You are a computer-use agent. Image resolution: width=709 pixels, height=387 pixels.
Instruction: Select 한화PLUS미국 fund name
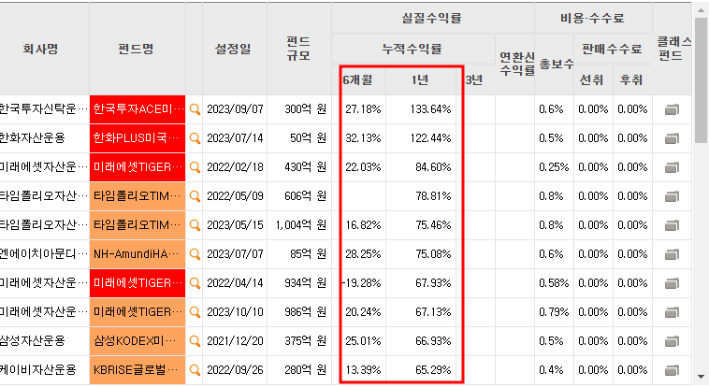137,138
